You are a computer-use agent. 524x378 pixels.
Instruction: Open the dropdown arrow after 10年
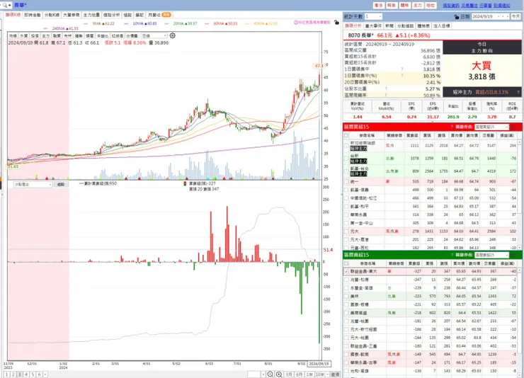(327, 374)
